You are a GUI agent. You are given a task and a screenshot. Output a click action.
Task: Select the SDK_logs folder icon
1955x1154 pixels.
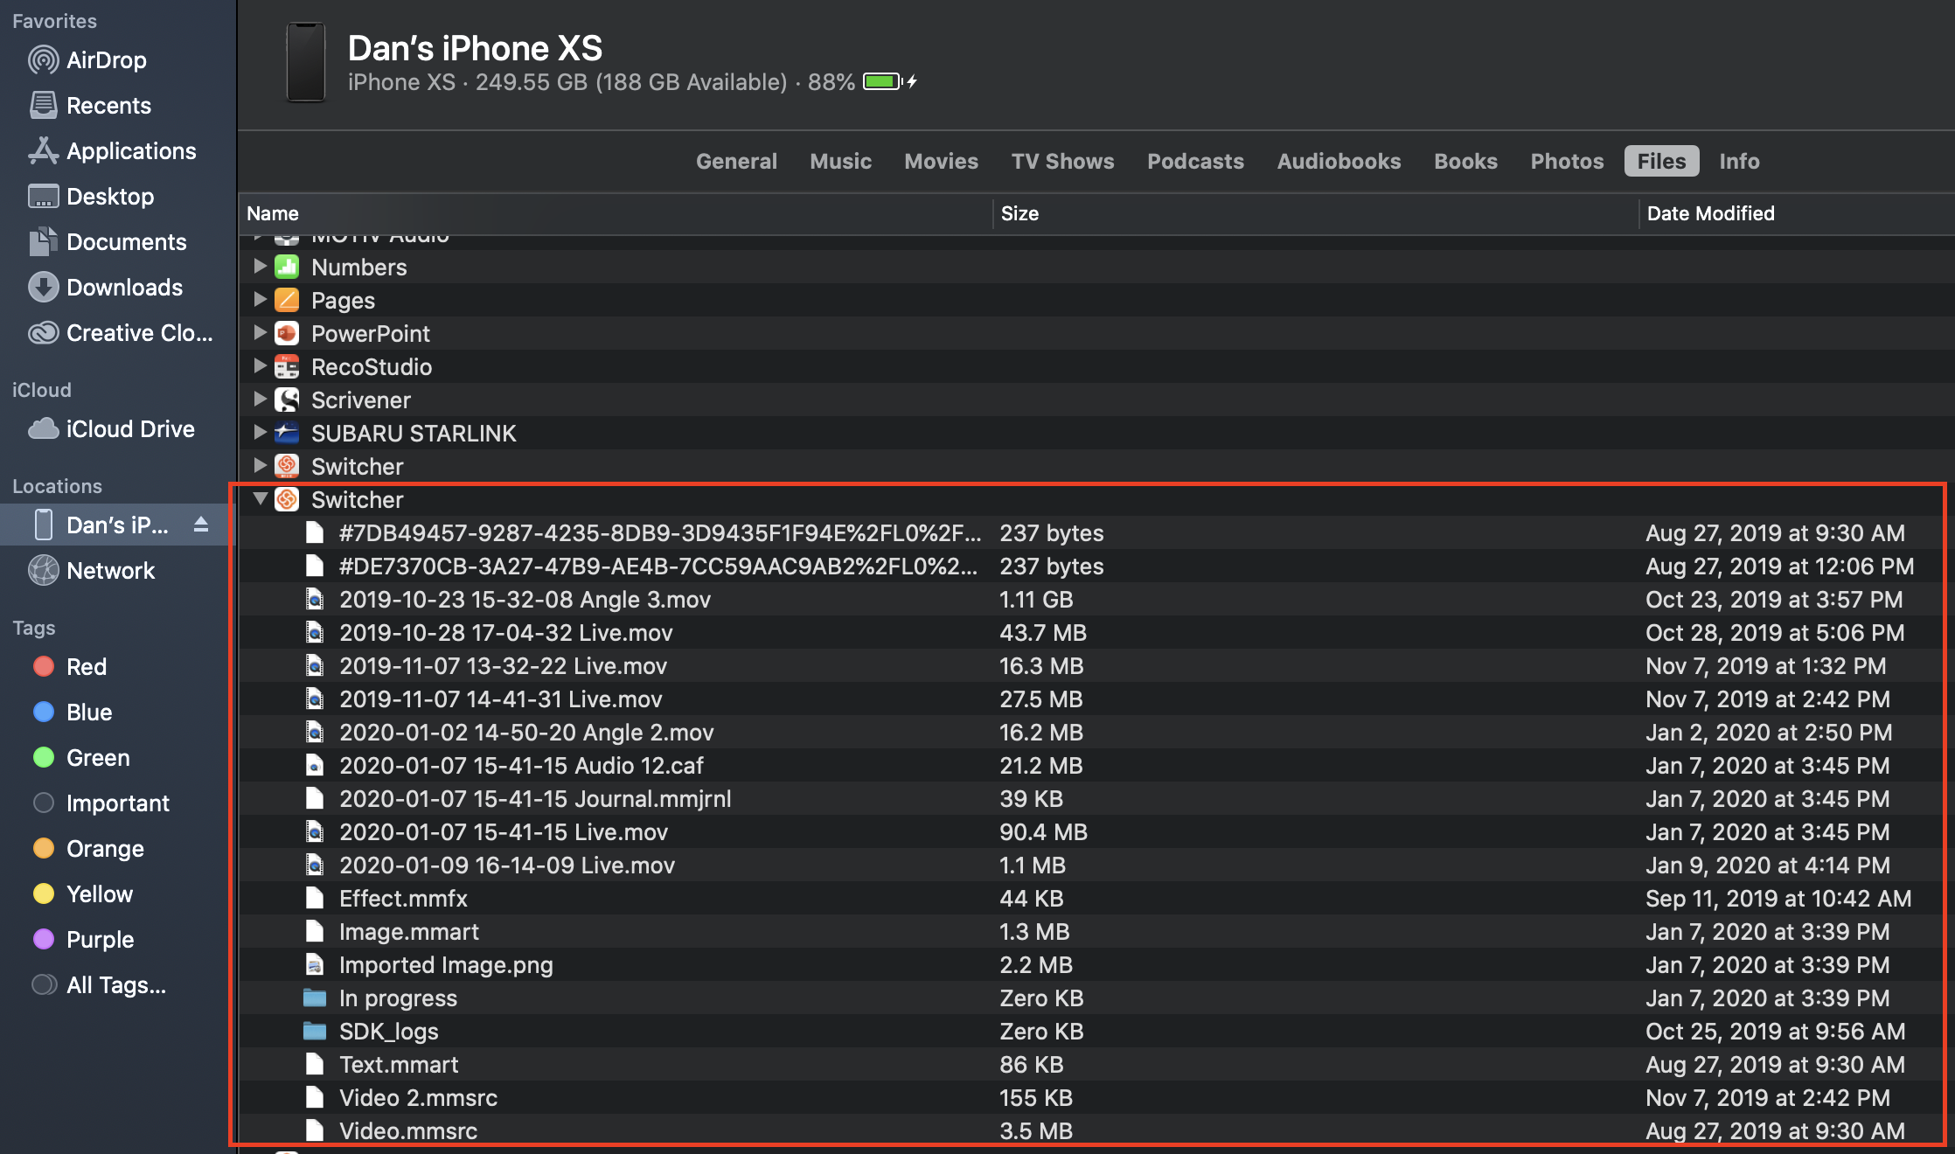[315, 1031]
